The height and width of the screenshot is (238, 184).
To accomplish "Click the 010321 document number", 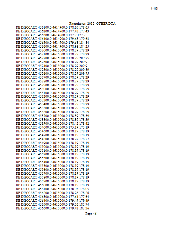I will (155, 9).
